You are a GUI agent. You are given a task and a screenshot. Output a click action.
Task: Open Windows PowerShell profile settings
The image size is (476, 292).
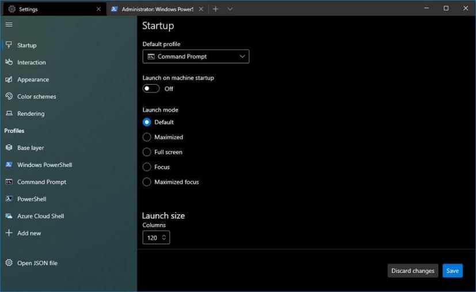(68, 164)
